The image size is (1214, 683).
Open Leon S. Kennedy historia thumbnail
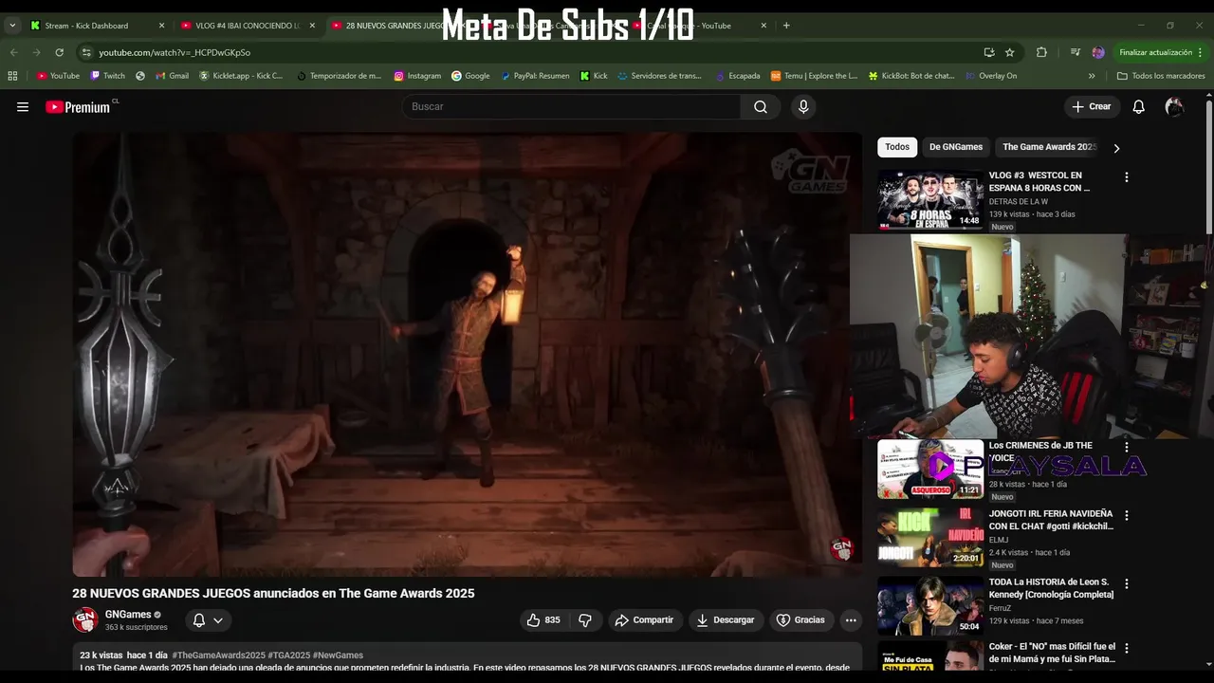click(930, 606)
